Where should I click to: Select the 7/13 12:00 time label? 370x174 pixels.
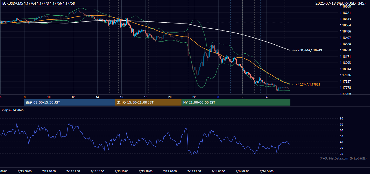click(x=73, y=171)
